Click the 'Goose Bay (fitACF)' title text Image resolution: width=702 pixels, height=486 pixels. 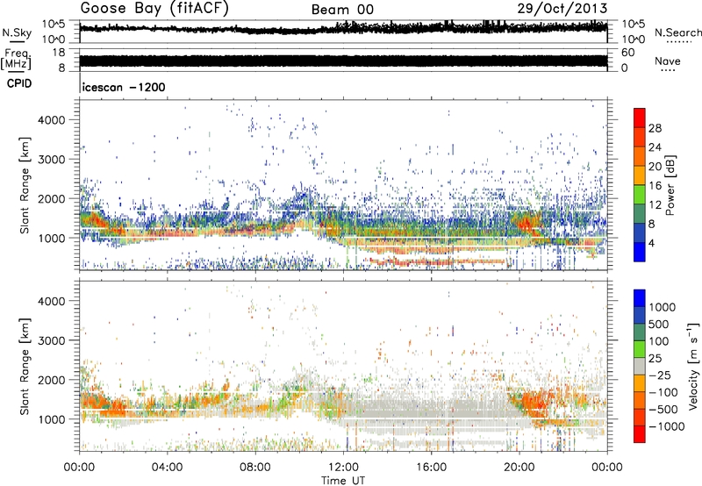click(x=154, y=9)
